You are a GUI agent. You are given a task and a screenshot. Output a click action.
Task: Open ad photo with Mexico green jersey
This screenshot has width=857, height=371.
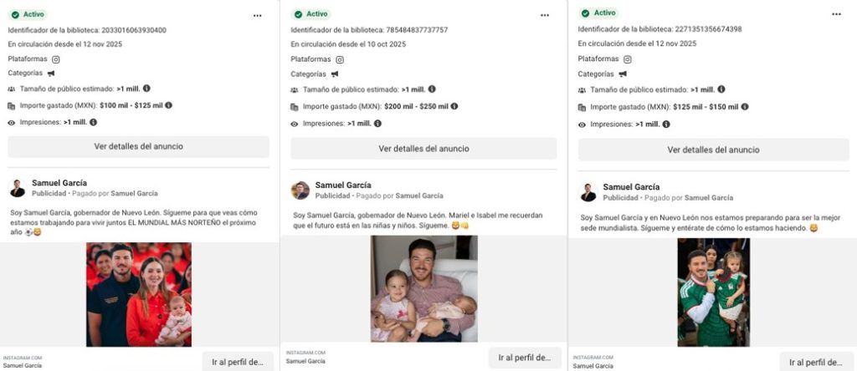[x=713, y=292]
